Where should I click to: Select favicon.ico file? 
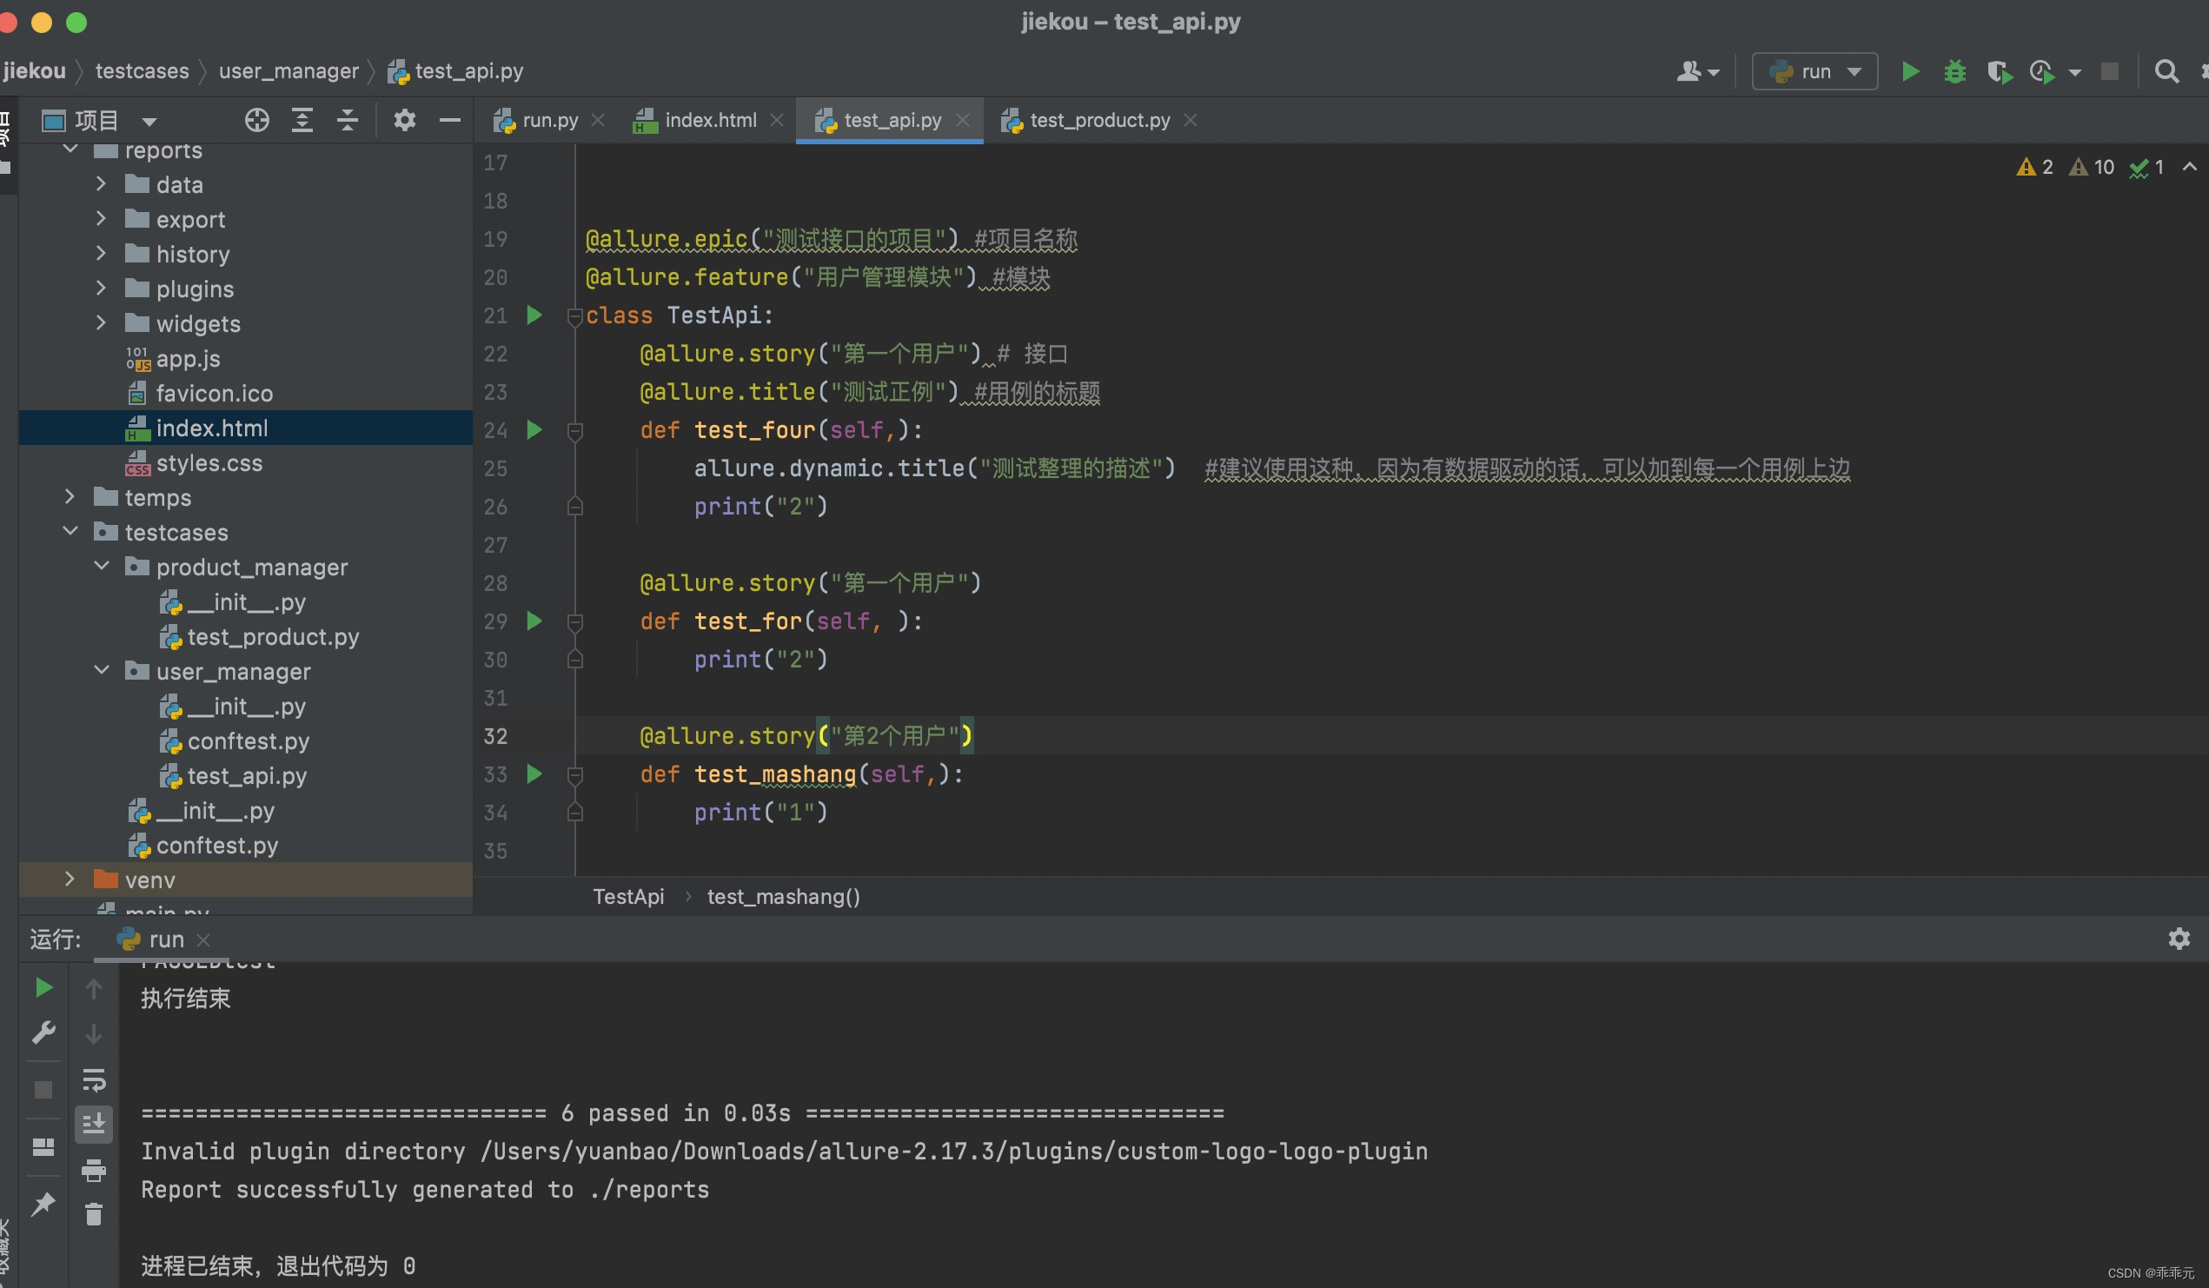coord(199,393)
